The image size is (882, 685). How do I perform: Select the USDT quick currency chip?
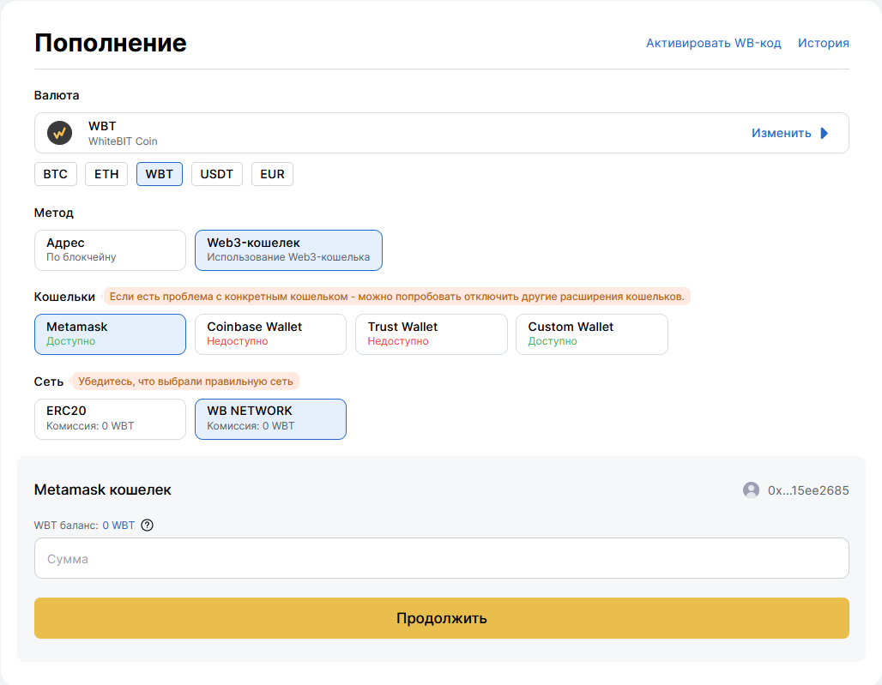(x=216, y=174)
